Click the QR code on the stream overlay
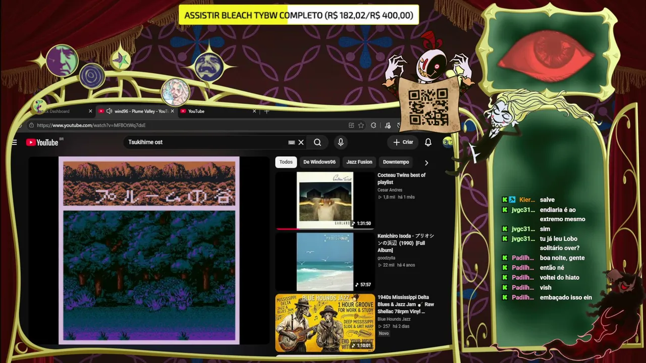The width and height of the screenshot is (646, 363). click(428, 106)
